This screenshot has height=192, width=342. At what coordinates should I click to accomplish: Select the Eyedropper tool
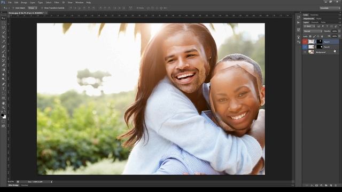[x=3, y=42]
